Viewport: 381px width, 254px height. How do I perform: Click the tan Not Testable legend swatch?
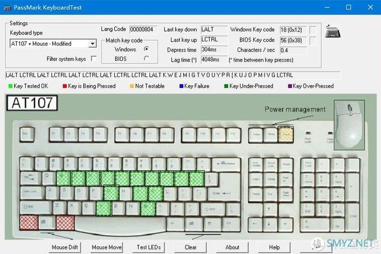click(x=132, y=86)
